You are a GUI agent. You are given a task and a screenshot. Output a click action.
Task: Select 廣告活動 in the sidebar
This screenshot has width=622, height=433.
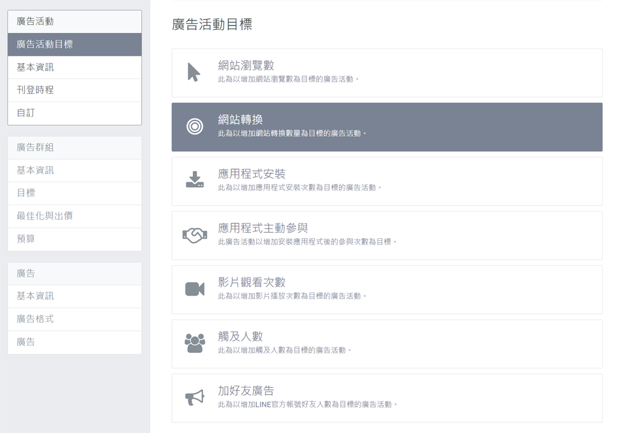75,21
